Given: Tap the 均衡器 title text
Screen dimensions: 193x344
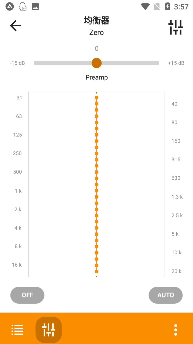Looking at the screenshot, I should (96, 21).
